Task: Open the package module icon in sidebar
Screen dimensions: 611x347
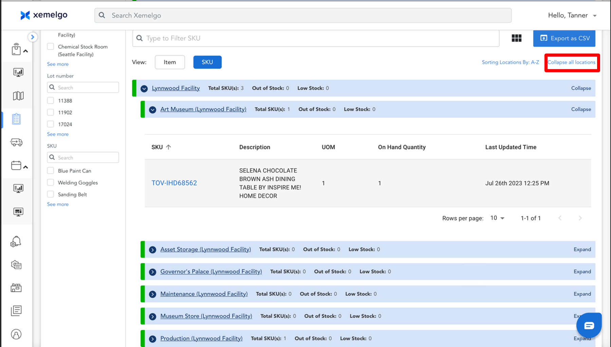Action: click(16, 49)
